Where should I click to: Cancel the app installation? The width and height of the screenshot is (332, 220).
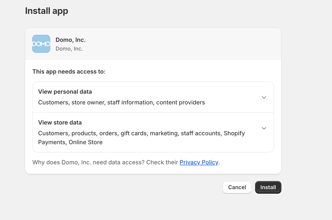coord(237,187)
